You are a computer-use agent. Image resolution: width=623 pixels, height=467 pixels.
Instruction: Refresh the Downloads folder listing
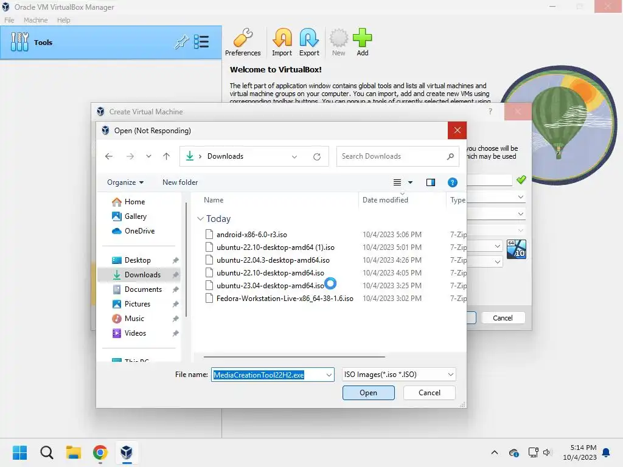click(316, 156)
